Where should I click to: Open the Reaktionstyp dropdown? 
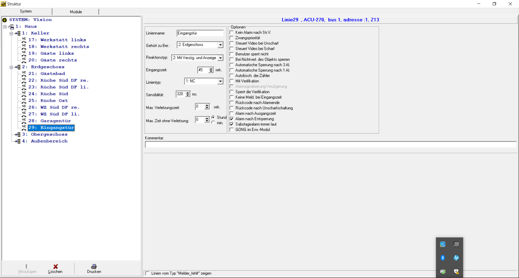coord(221,58)
